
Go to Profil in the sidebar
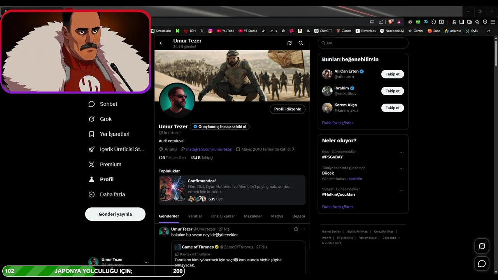pos(101,179)
